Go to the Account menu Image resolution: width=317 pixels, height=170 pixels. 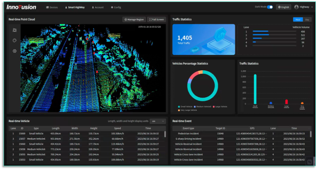98,8
